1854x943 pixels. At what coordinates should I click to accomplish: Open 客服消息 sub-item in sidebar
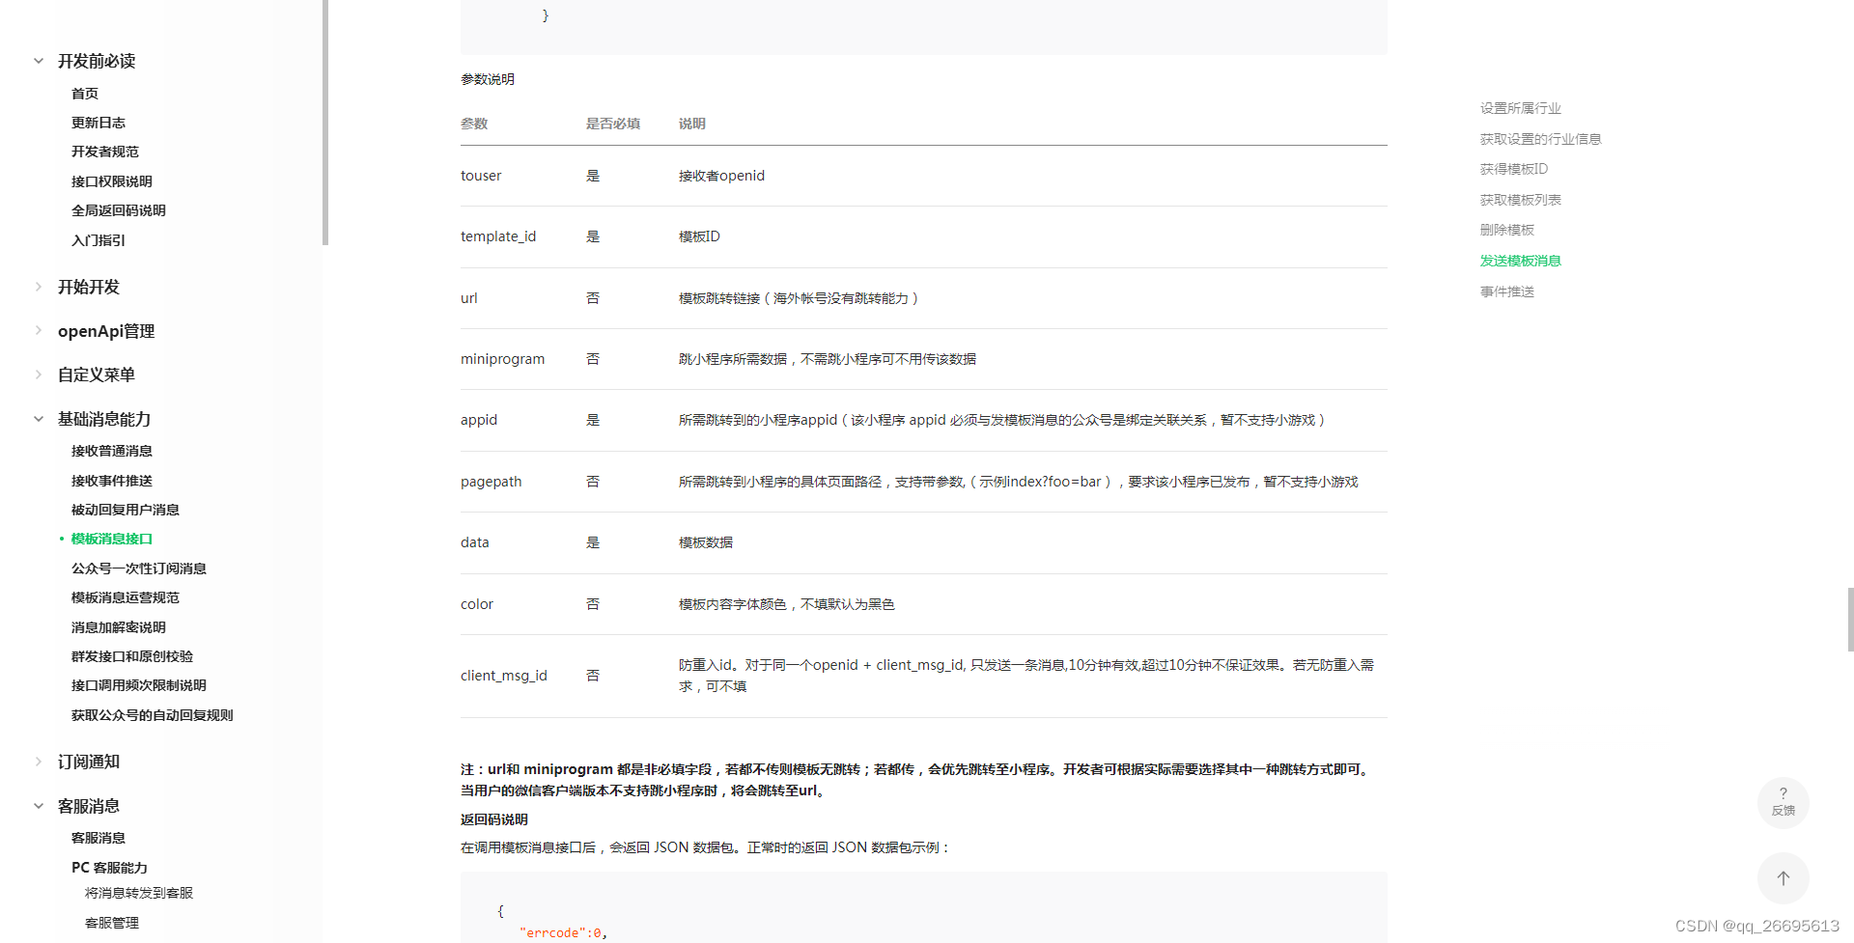98,838
